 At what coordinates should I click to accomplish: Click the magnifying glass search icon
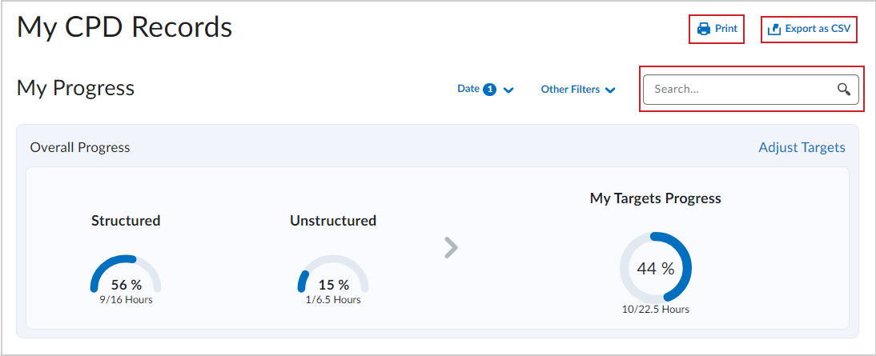click(844, 90)
